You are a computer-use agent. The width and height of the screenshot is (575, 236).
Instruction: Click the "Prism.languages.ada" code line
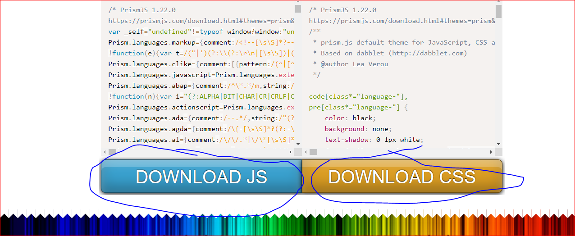pyautogui.click(x=201, y=118)
